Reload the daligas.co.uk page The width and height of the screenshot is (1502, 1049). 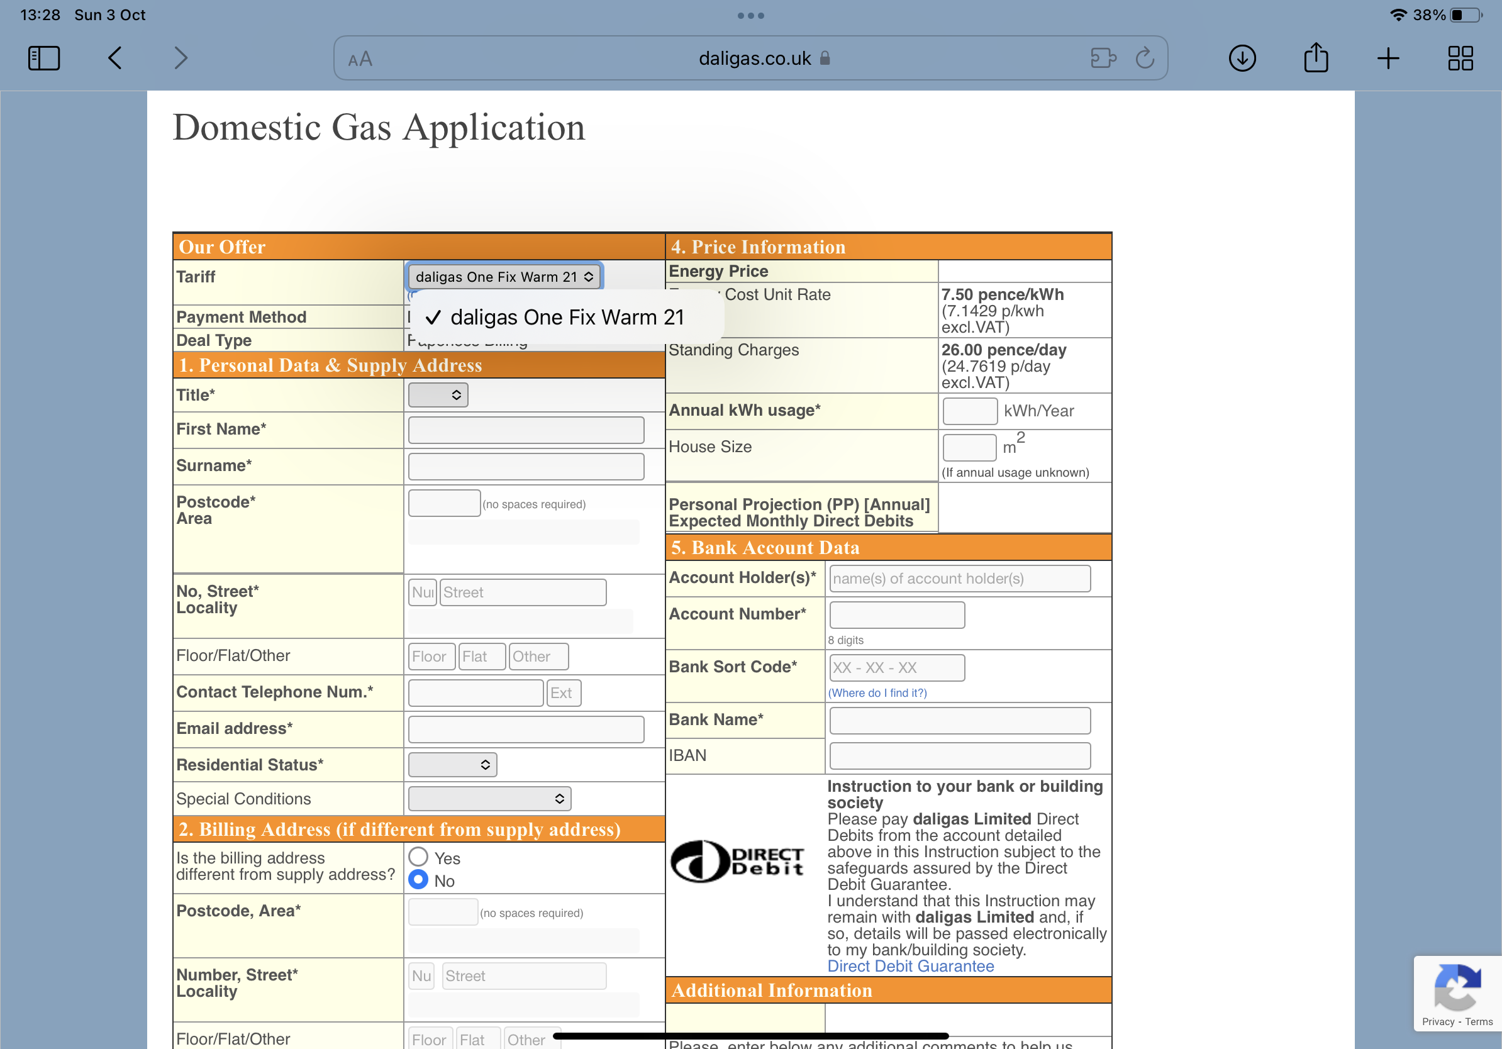point(1145,58)
